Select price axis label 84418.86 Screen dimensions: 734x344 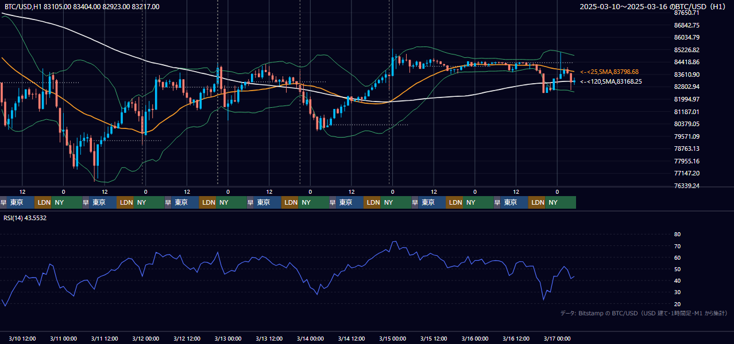687,62
